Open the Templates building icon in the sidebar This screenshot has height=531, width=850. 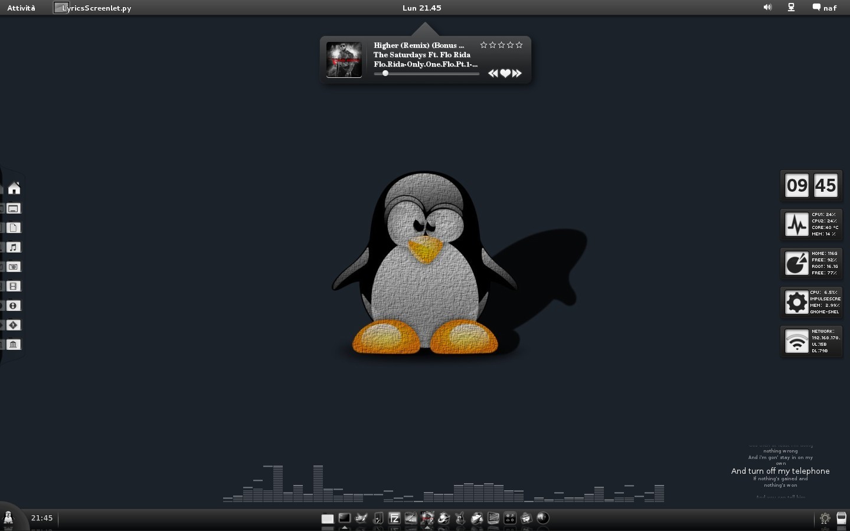point(14,345)
